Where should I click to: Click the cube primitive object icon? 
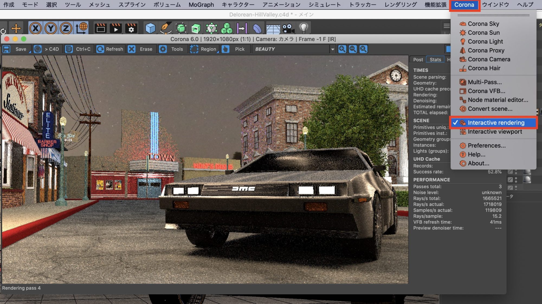150,28
